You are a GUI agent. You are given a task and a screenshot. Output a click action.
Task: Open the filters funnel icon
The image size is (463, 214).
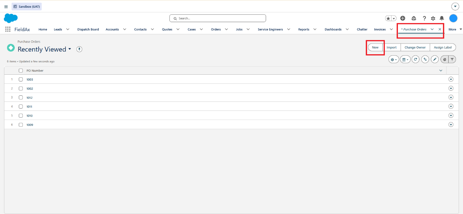(x=452, y=59)
